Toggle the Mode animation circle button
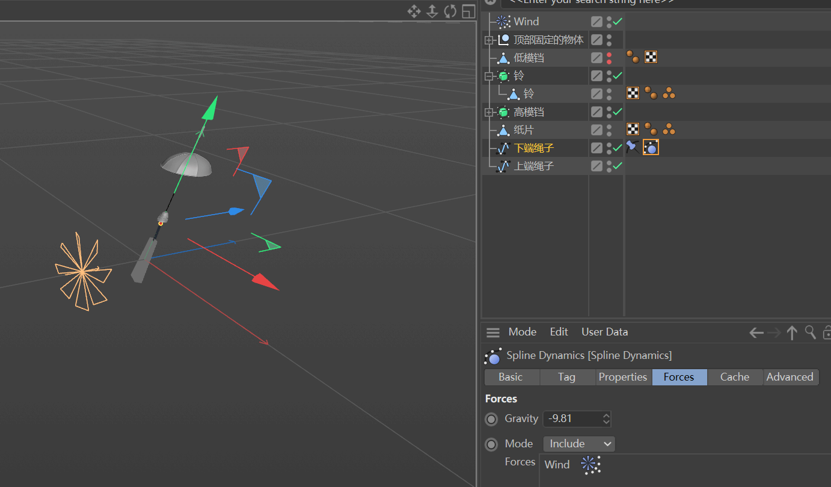831x487 pixels. 492,444
